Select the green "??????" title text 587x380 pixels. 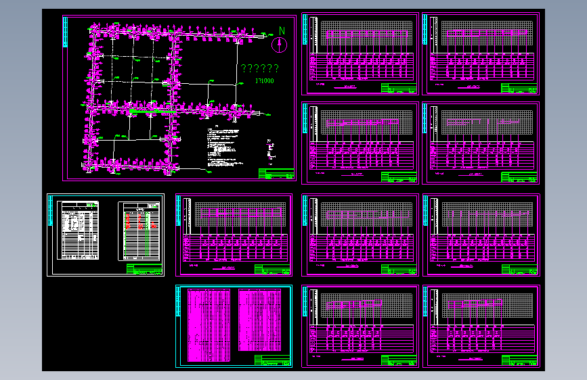point(260,68)
